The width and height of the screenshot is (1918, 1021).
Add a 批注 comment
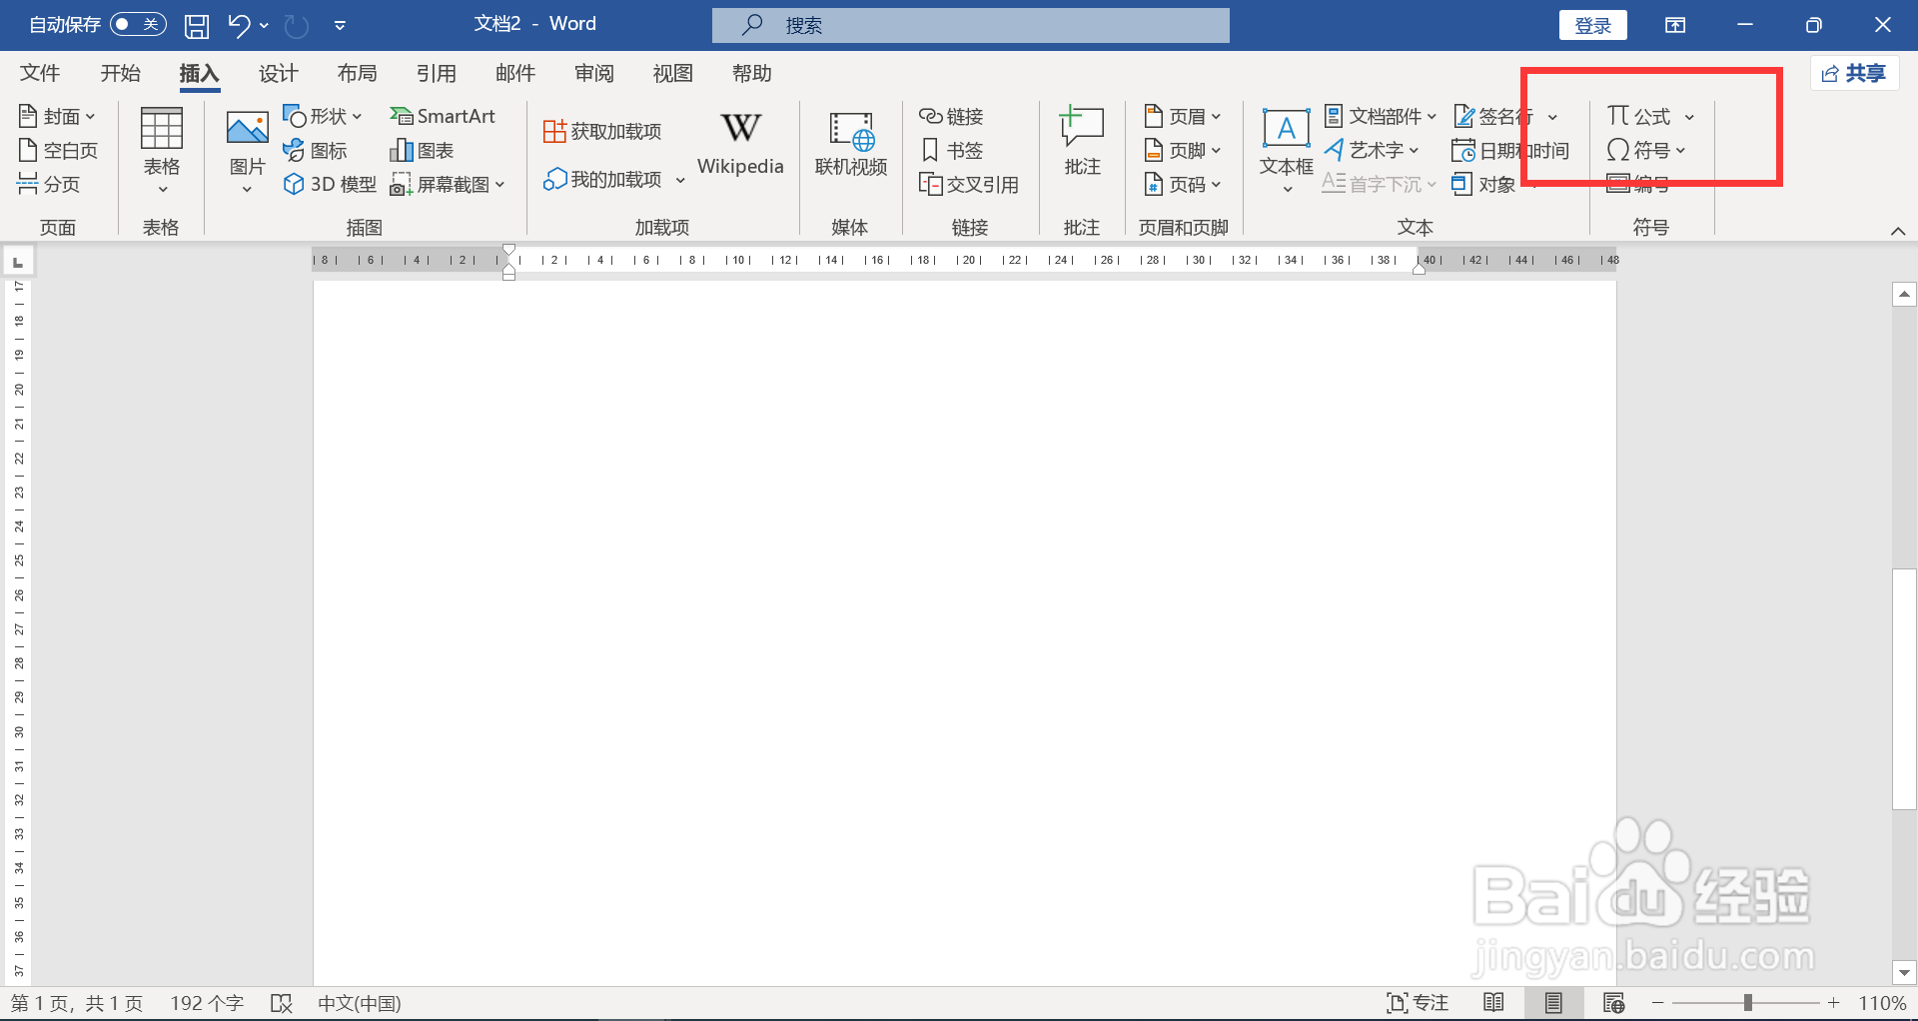(1082, 142)
